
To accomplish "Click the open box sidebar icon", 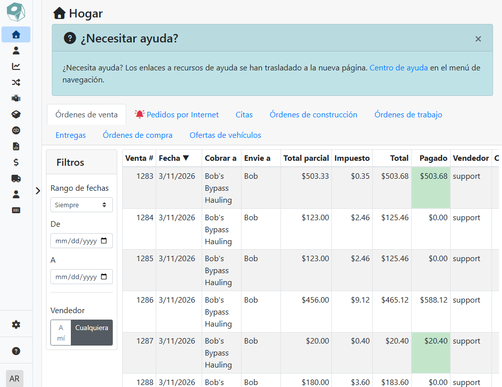I will [16, 114].
